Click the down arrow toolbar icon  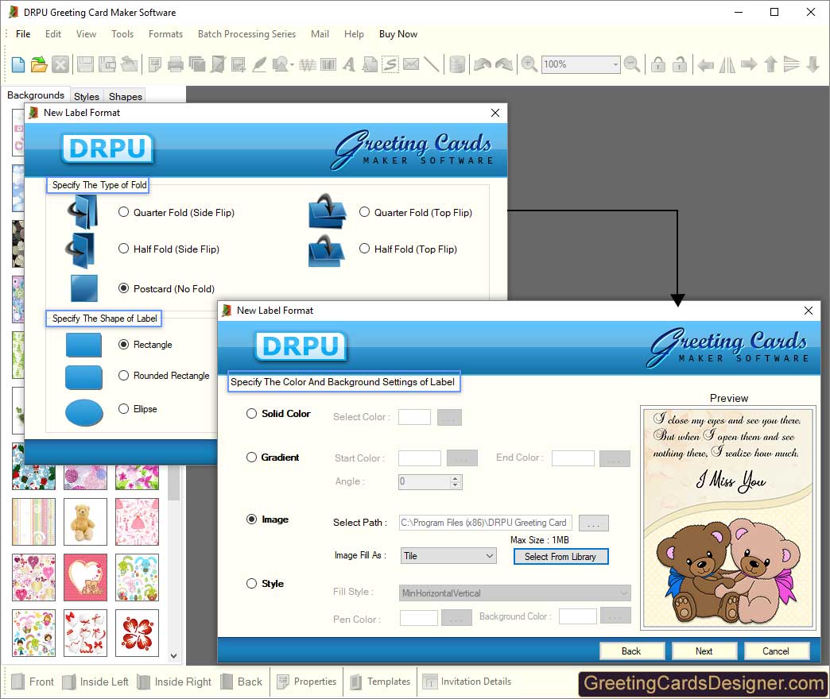pyautogui.click(x=813, y=64)
